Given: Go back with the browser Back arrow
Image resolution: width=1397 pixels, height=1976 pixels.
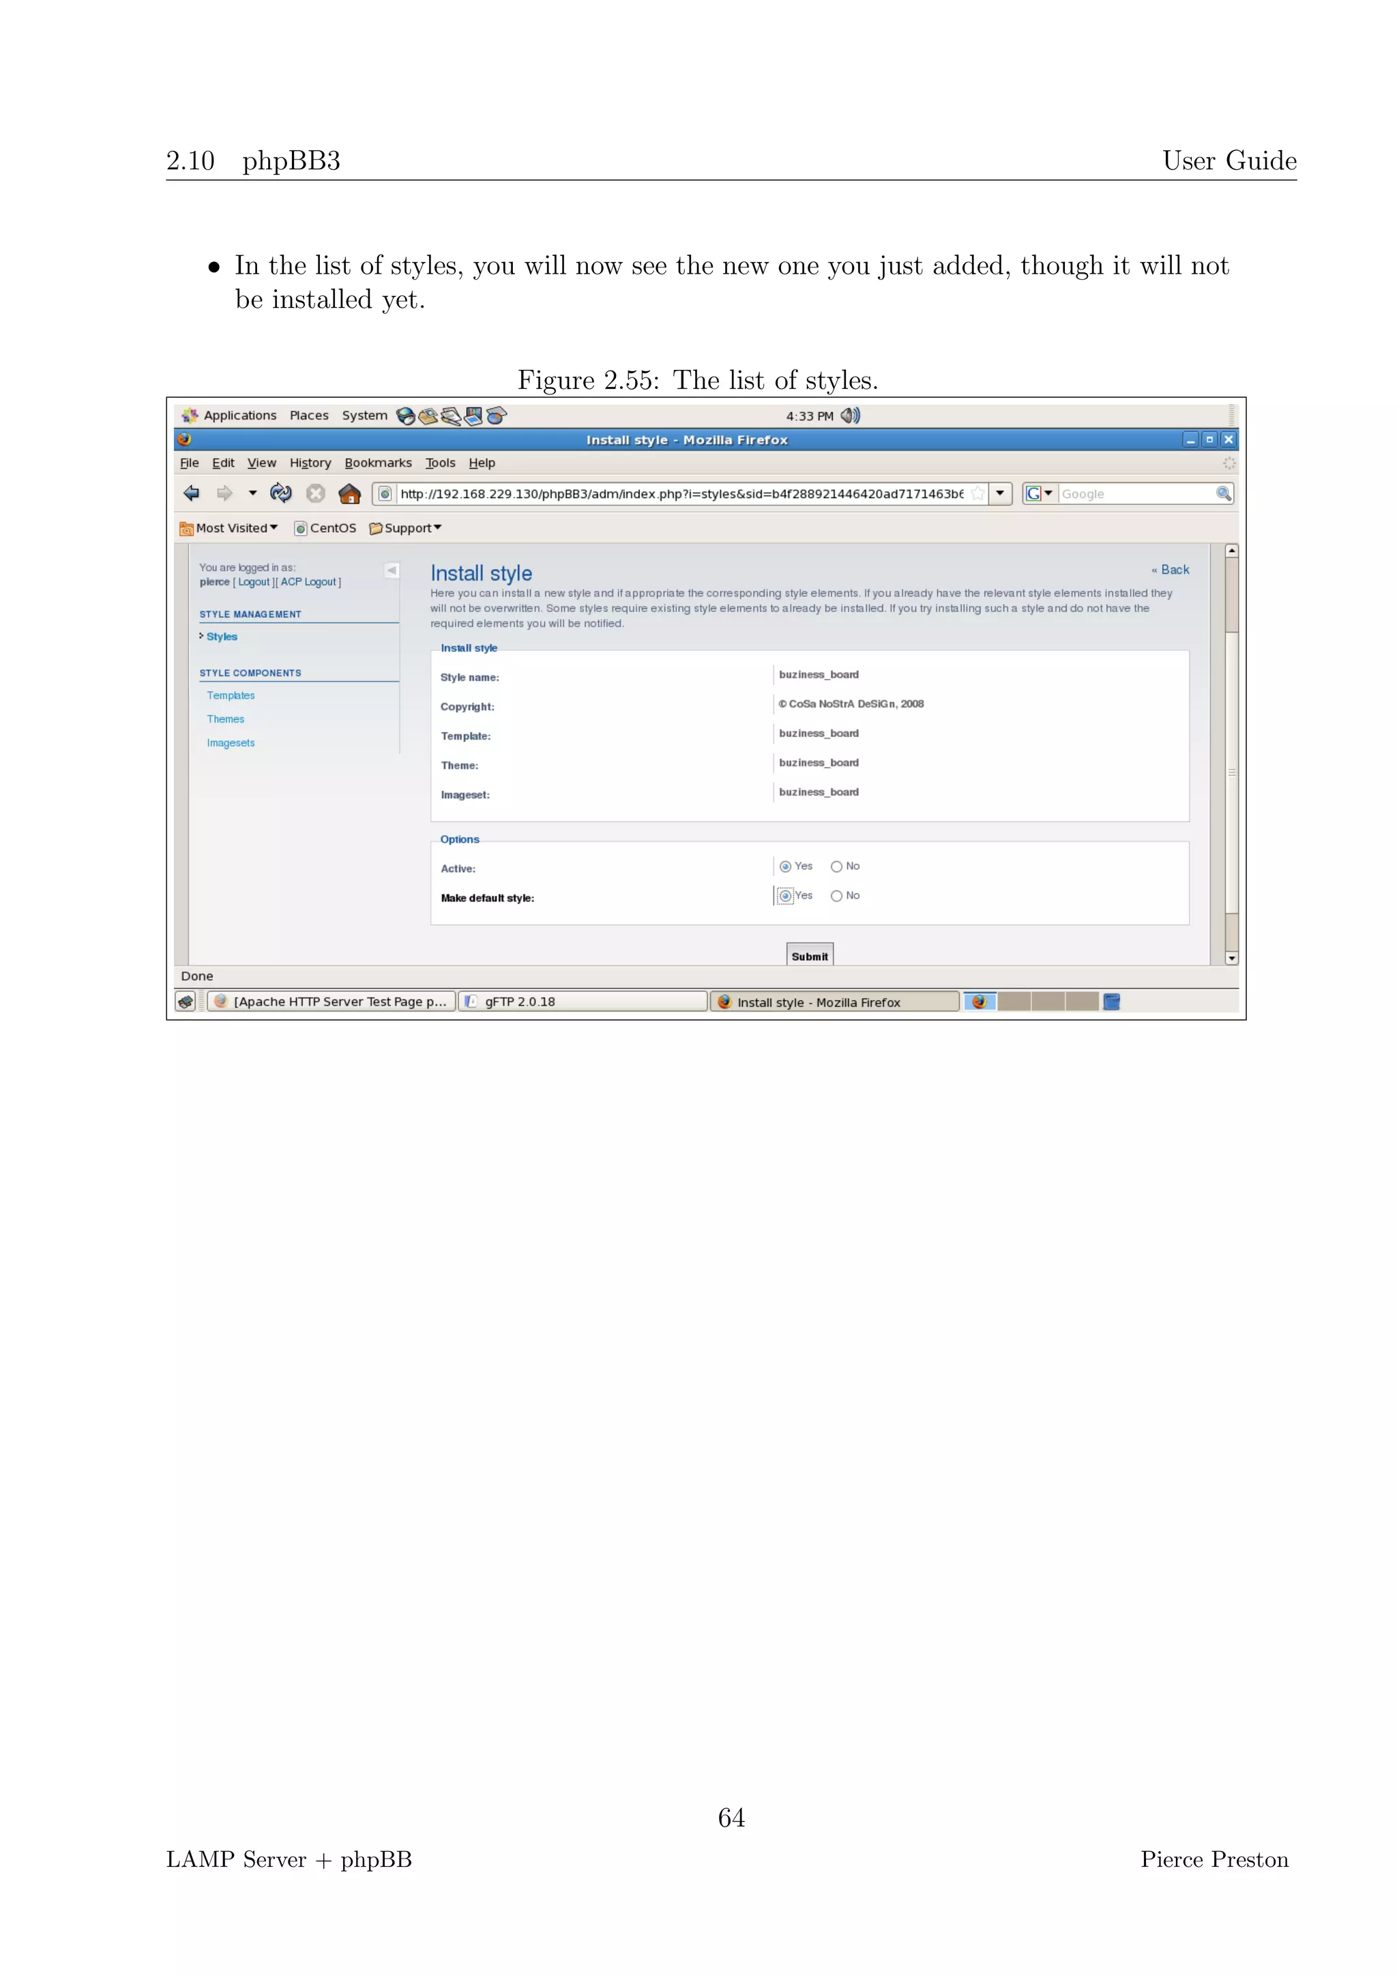Looking at the screenshot, I should coord(191,493).
